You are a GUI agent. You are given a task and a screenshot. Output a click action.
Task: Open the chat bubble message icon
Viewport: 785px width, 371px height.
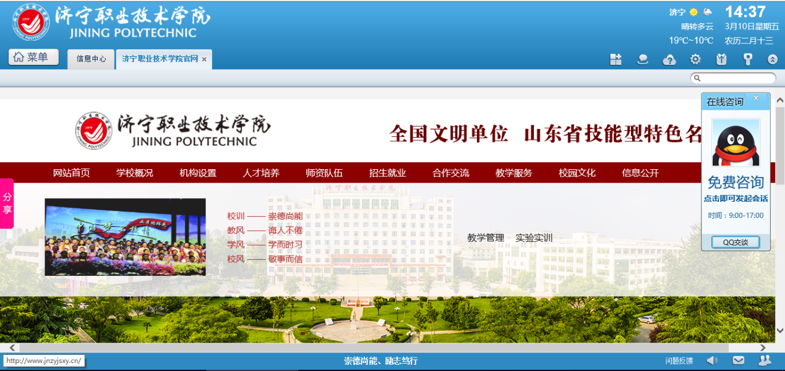click(x=643, y=59)
